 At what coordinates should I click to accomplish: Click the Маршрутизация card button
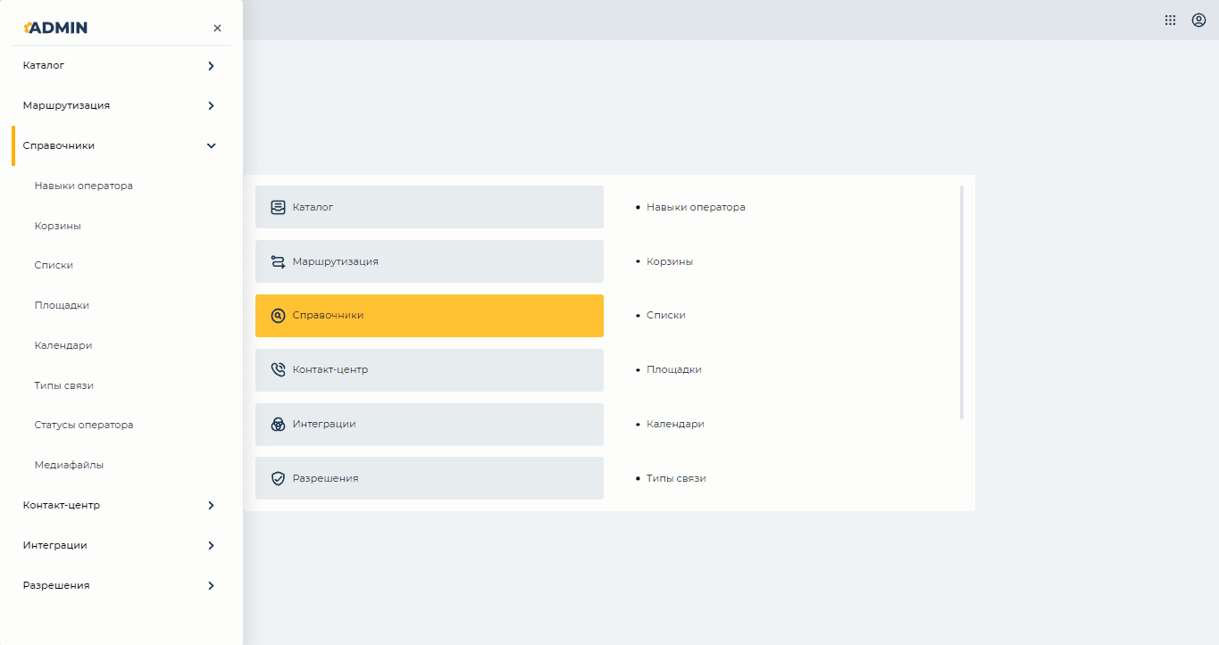(430, 261)
